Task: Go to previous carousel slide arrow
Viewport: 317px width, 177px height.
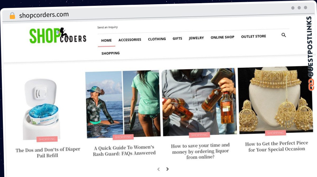Action: pos(158,169)
